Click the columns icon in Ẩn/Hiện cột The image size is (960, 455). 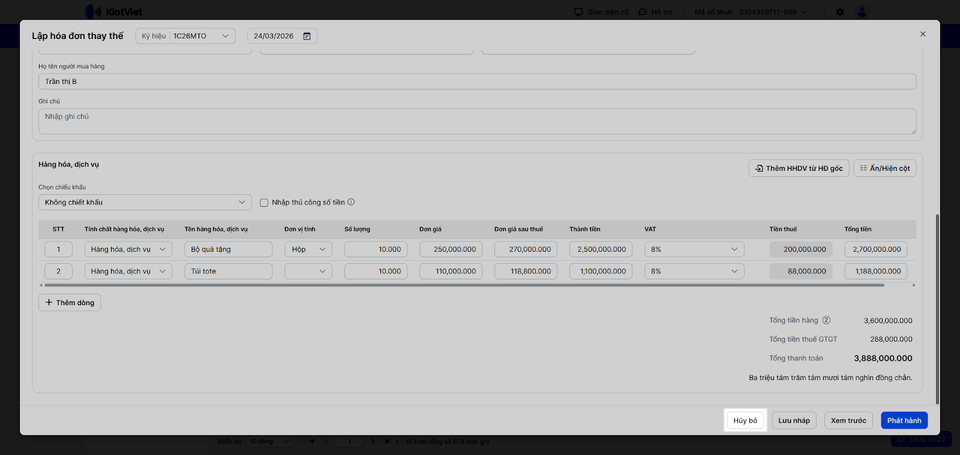pyautogui.click(x=863, y=168)
